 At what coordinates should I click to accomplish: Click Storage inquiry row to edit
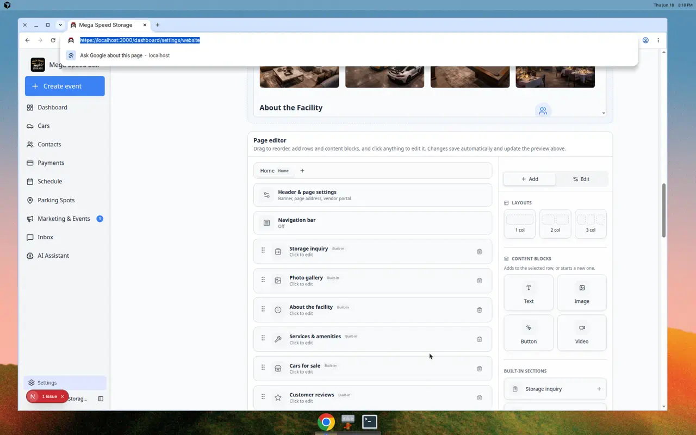(372, 251)
